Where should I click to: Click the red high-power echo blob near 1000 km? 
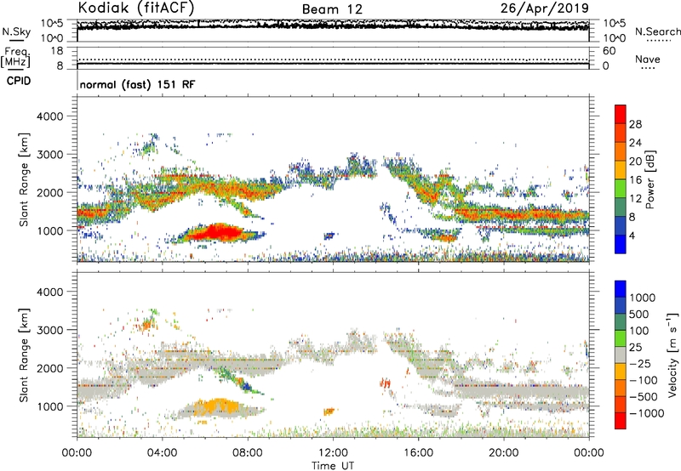pyautogui.click(x=216, y=232)
